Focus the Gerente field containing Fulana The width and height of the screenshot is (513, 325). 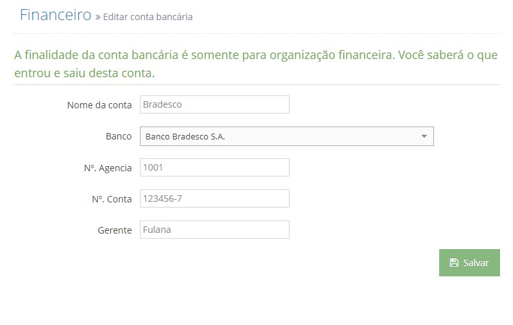(214, 230)
